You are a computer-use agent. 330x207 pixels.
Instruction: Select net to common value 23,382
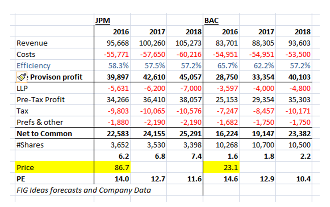(300, 134)
